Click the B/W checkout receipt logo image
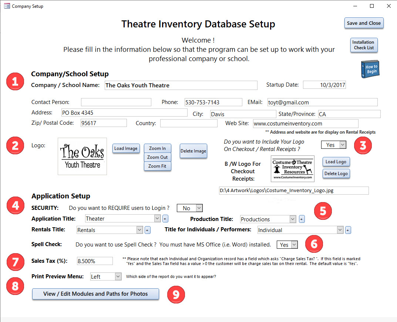Screen dimensions: 397x322 293,169
